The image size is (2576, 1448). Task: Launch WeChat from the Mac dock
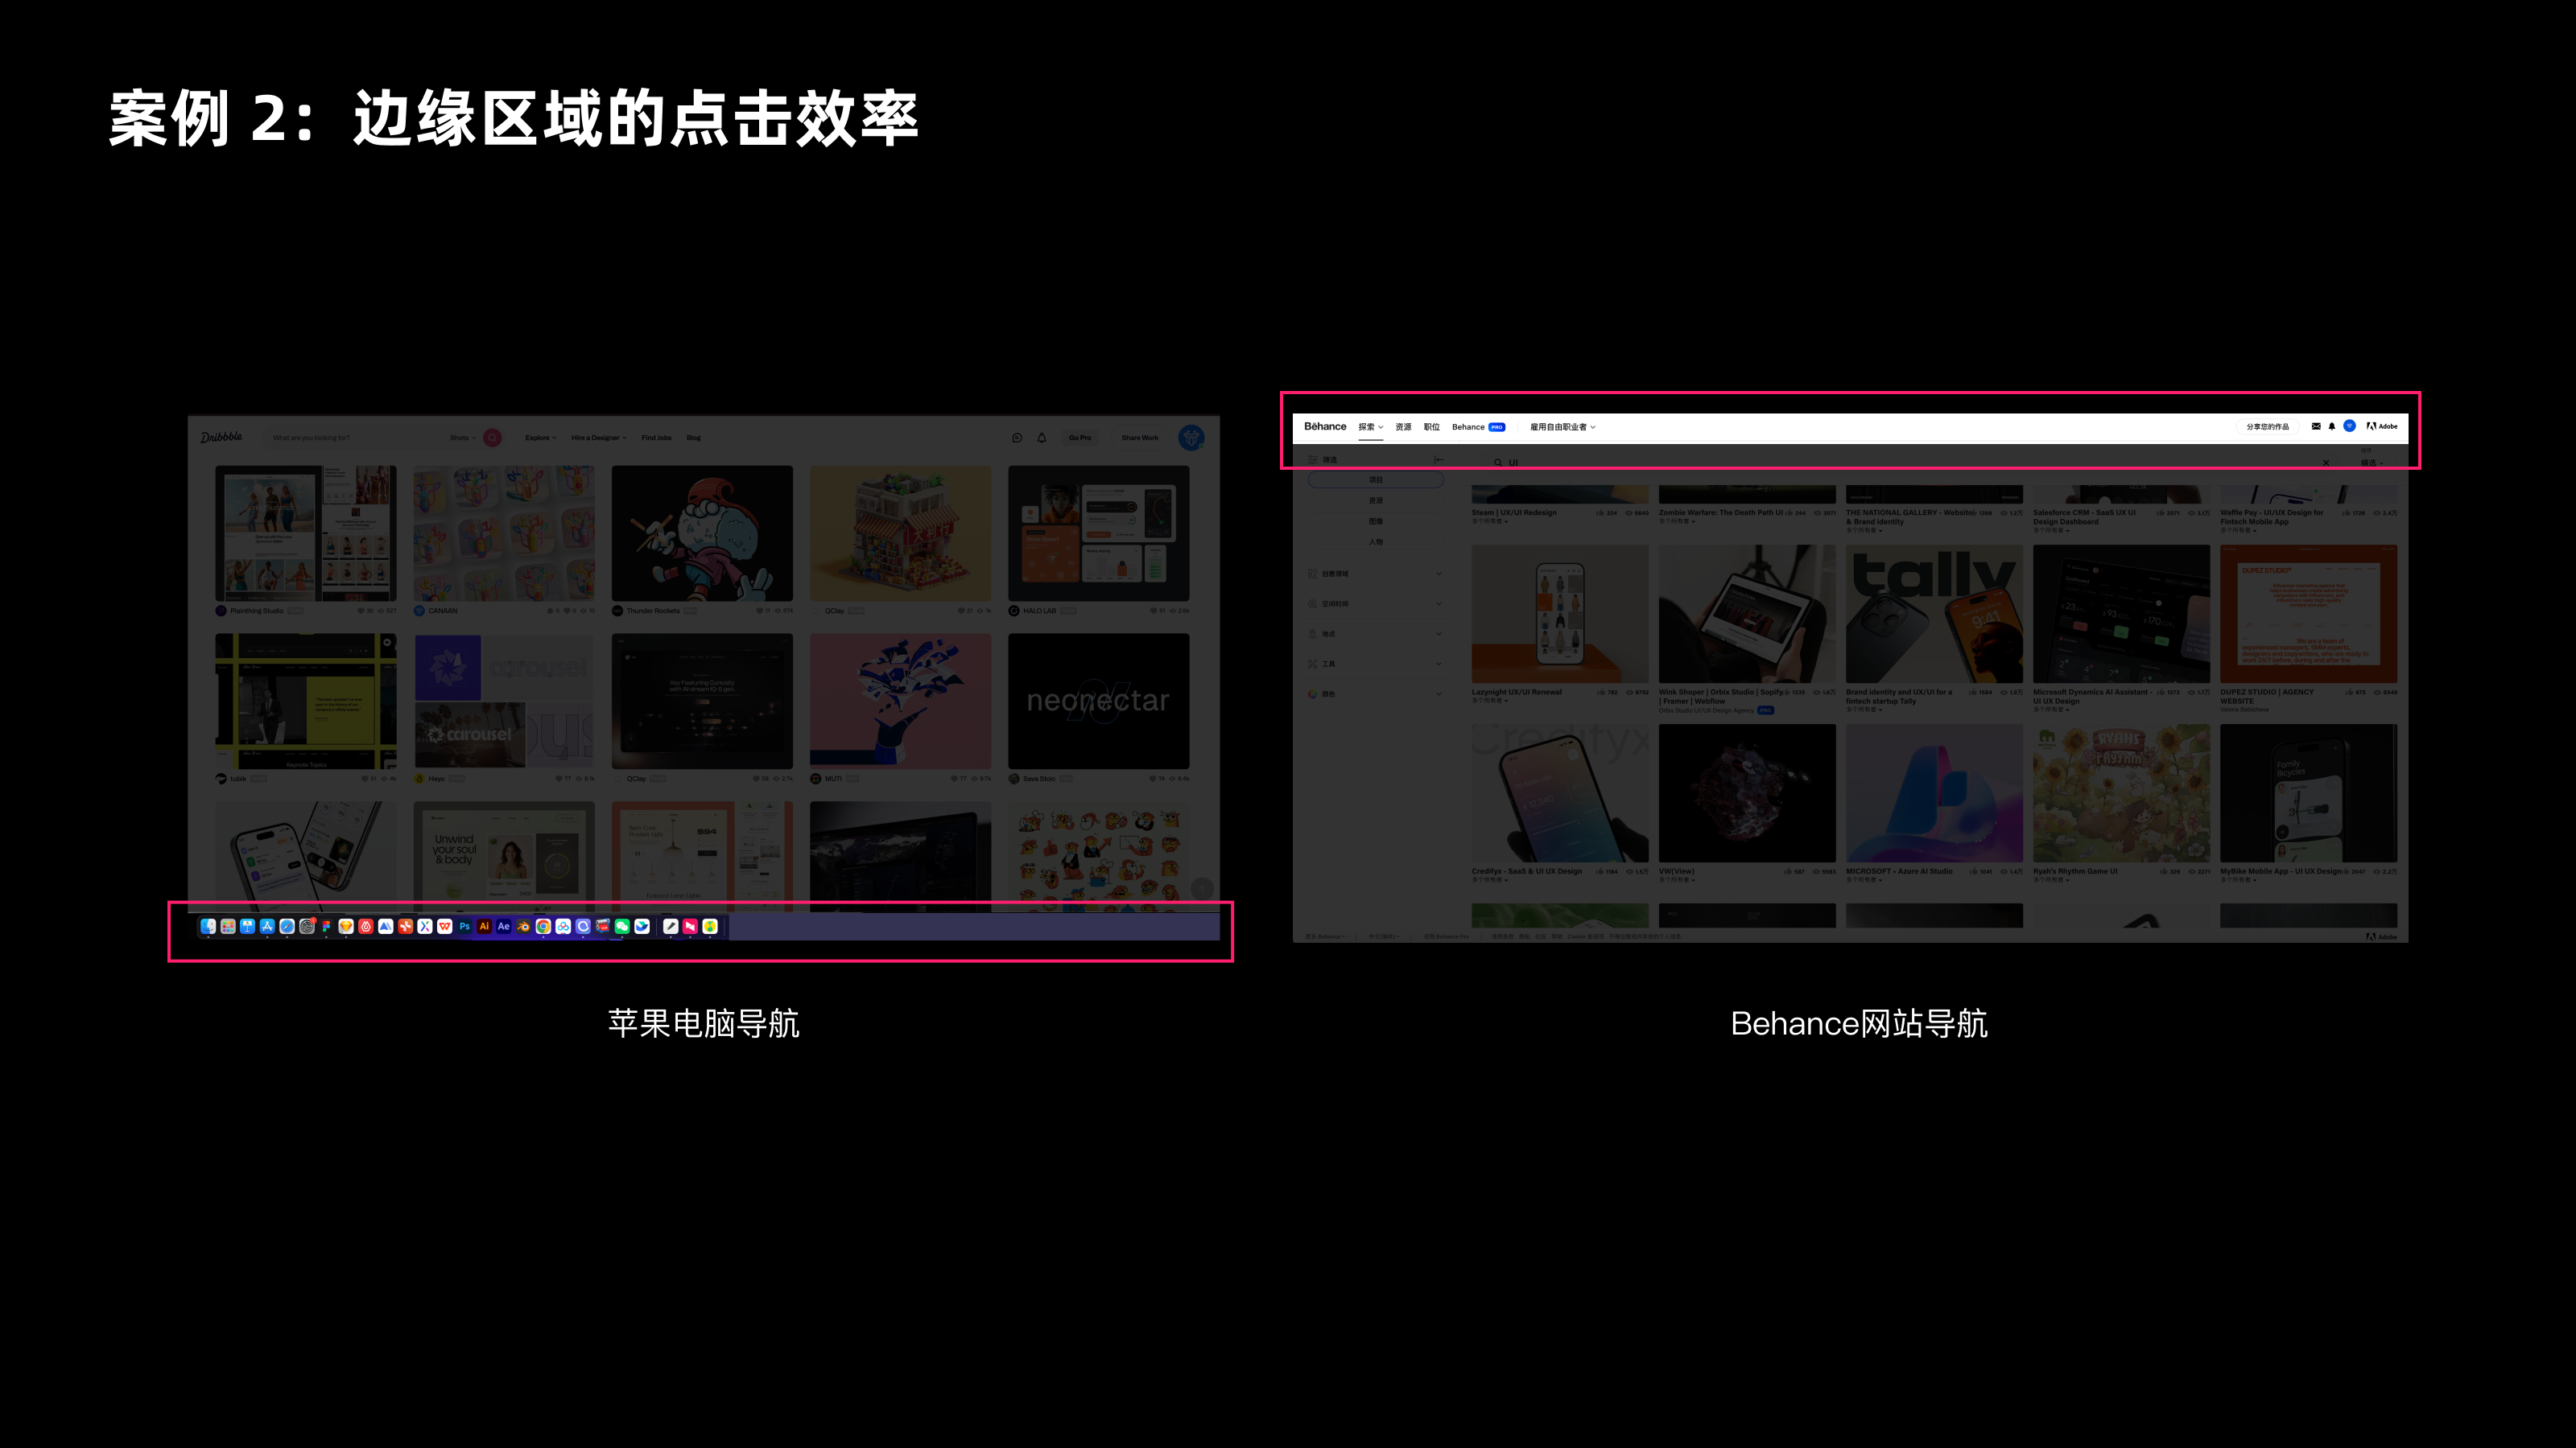coord(623,927)
